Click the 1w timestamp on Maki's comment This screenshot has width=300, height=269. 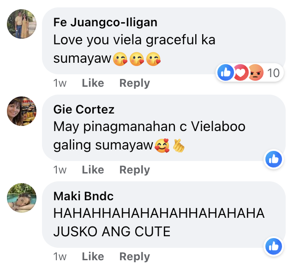[x=60, y=257]
